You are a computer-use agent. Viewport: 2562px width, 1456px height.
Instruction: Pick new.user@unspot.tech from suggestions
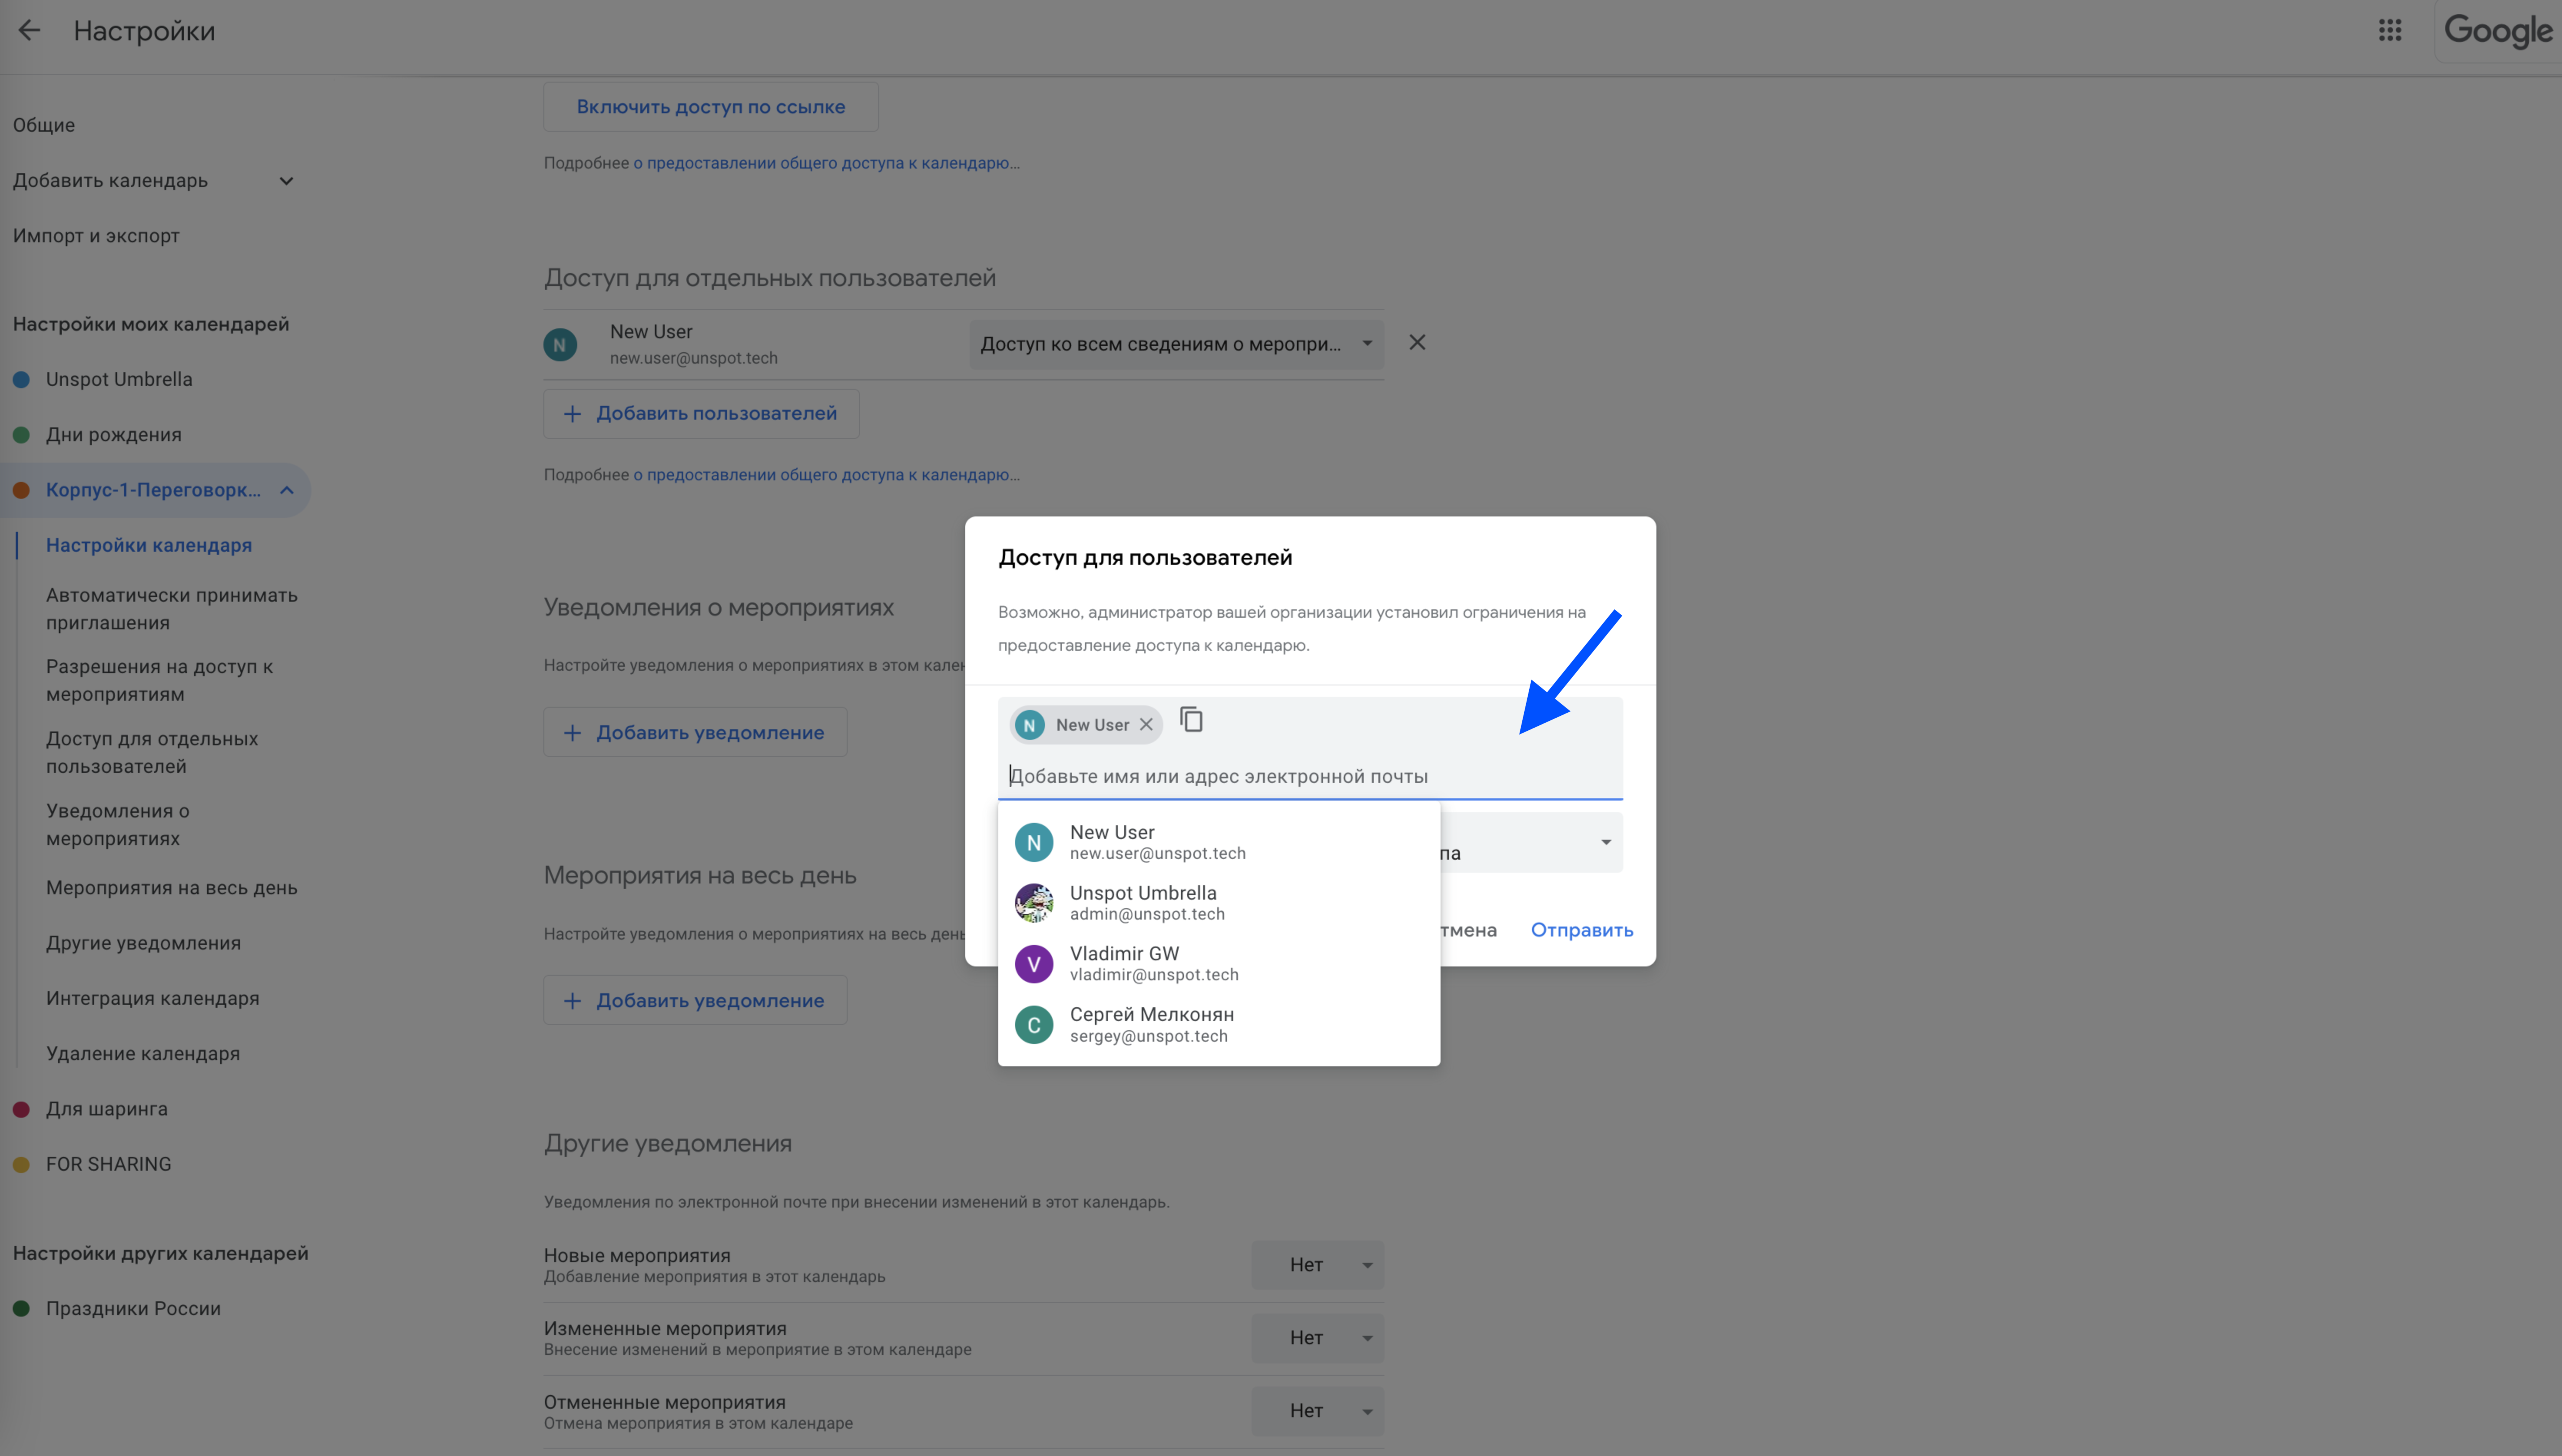point(1219,842)
